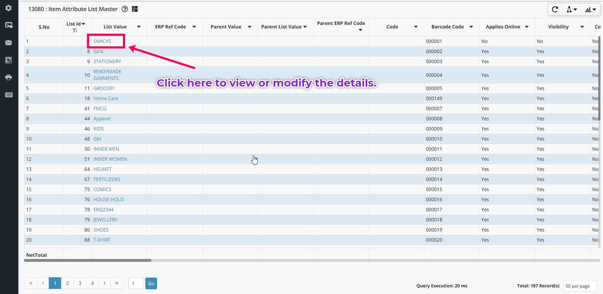This screenshot has height=294, width=603.
Task: Click the Total: 187 Record(s) text
Action: tap(538, 286)
